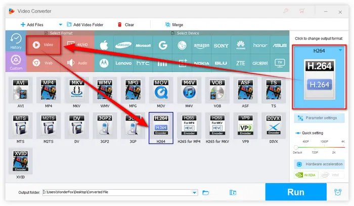Choose the HTC device brand
Screen dimensions: 354x206
143,63
